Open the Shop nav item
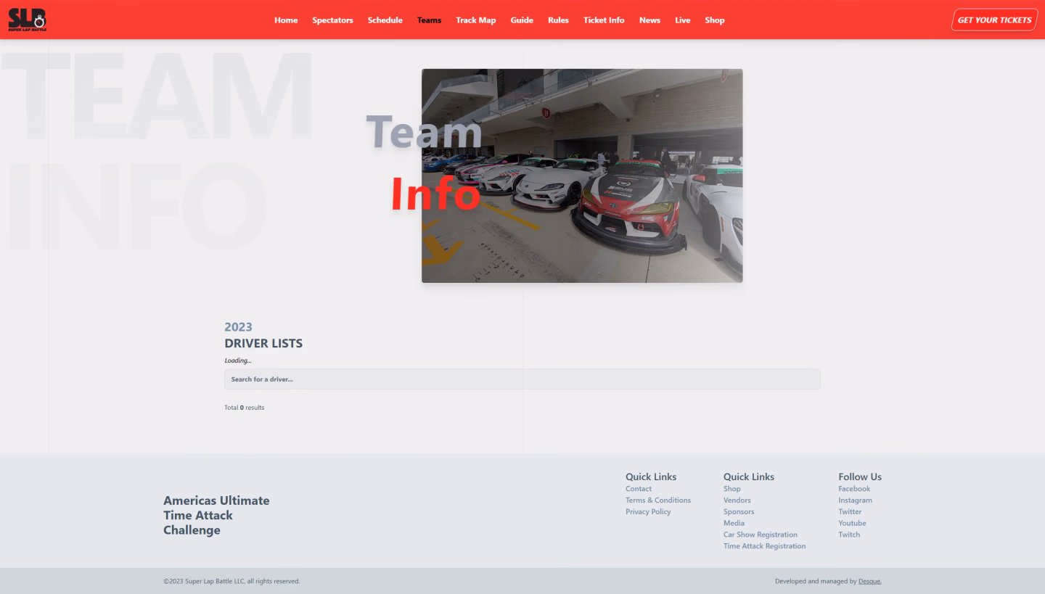The height and width of the screenshot is (594, 1045). tap(714, 20)
